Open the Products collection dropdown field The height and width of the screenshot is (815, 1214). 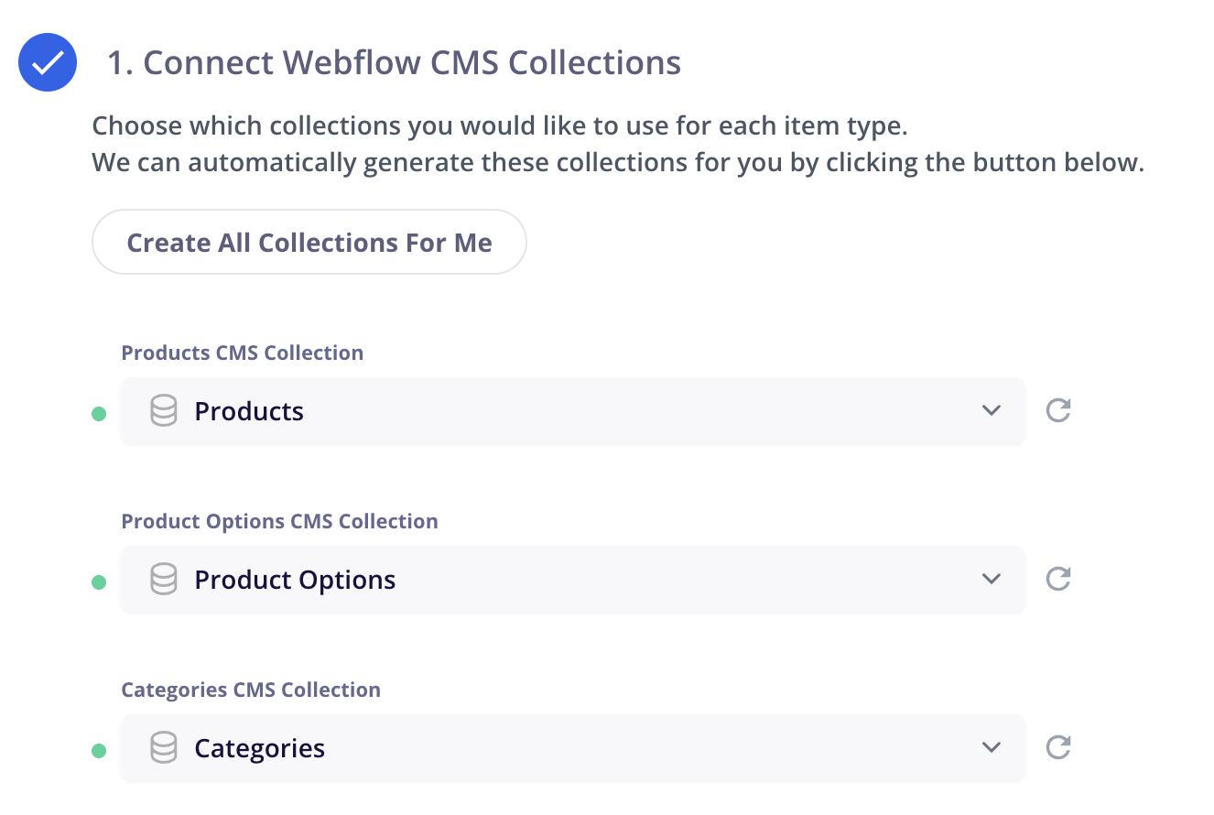pos(573,410)
